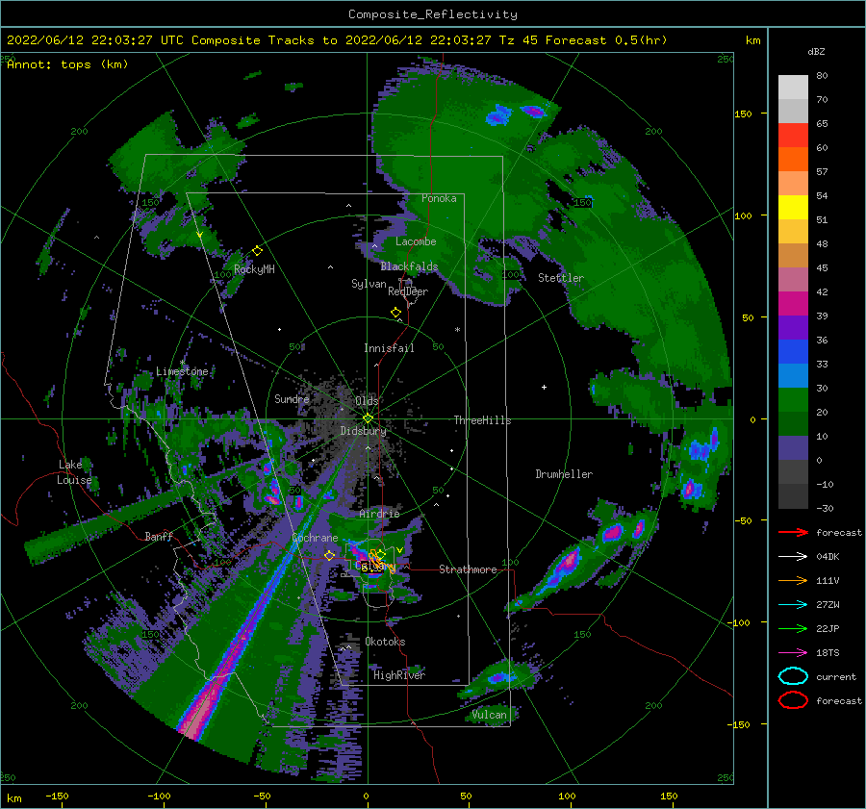This screenshot has width=866, height=809.
Task: Click the Cochrane town label
Action: [315, 538]
